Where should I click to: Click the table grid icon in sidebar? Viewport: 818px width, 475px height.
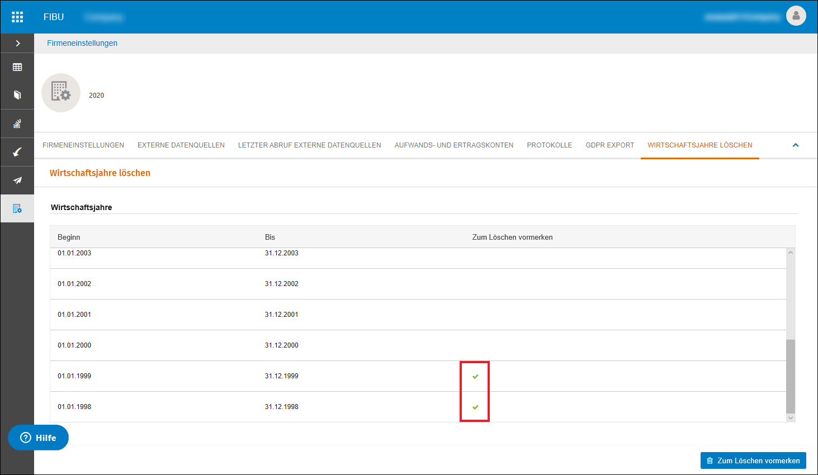17,67
